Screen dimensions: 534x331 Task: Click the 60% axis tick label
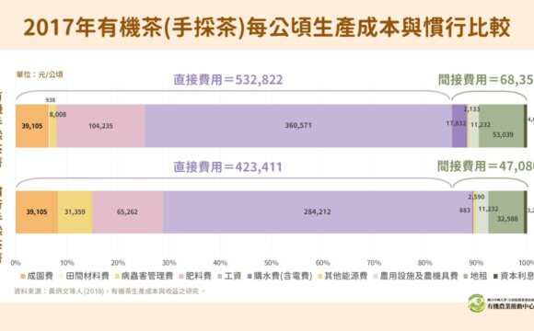[x=323, y=263]
